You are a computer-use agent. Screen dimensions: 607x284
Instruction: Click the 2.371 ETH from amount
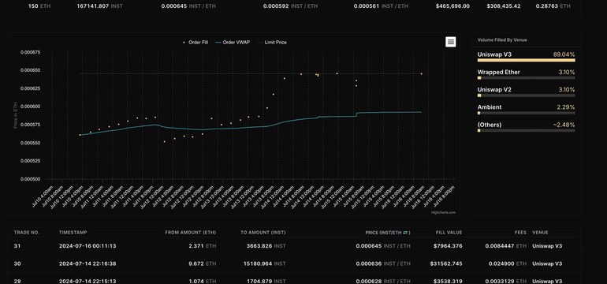pos(203,245)
